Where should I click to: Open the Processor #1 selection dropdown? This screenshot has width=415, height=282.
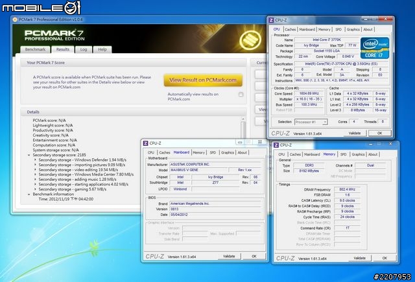click(x=311, y=122)
